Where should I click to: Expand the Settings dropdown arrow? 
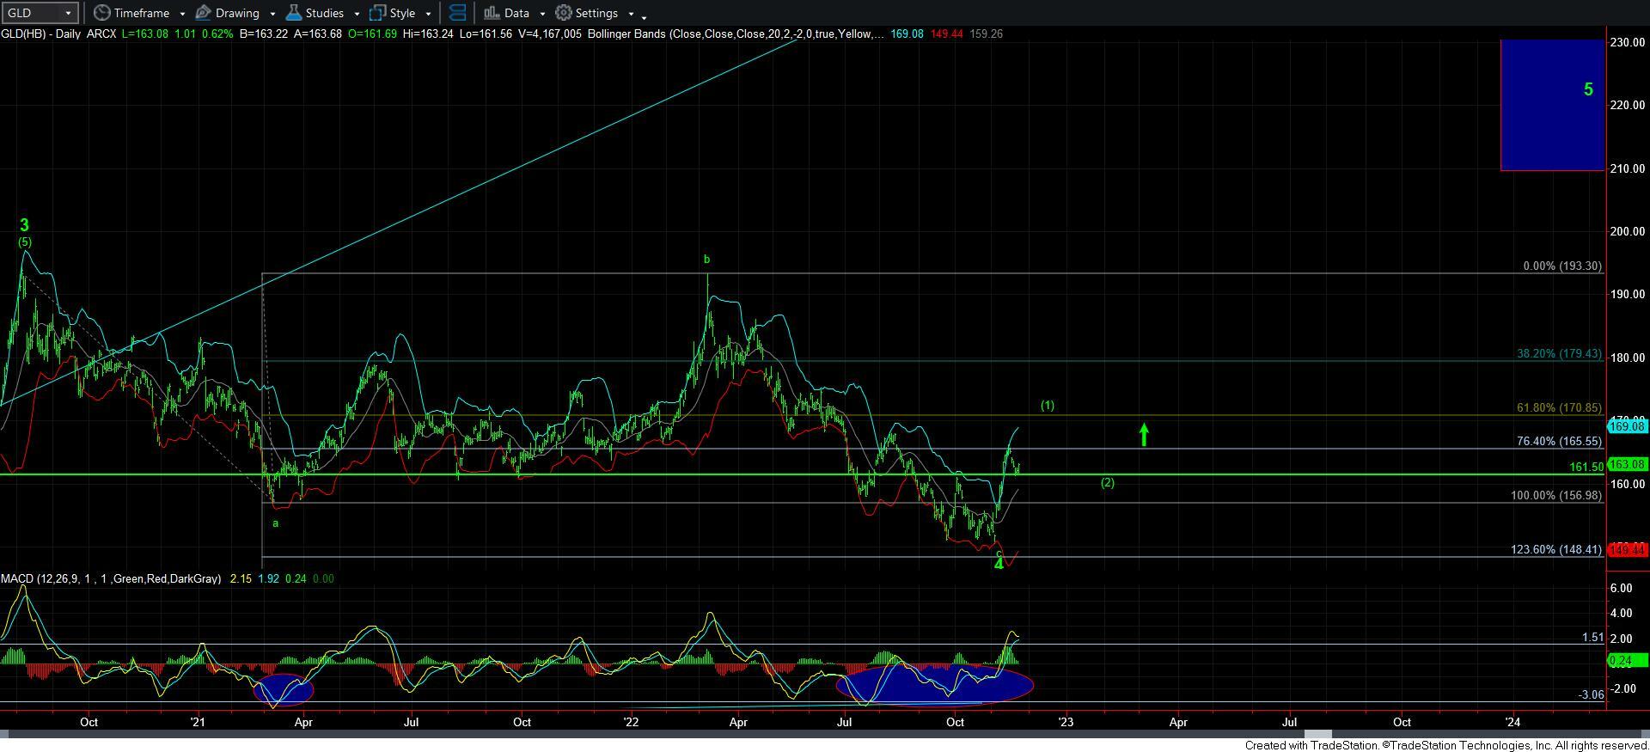[x=631, y=14]
